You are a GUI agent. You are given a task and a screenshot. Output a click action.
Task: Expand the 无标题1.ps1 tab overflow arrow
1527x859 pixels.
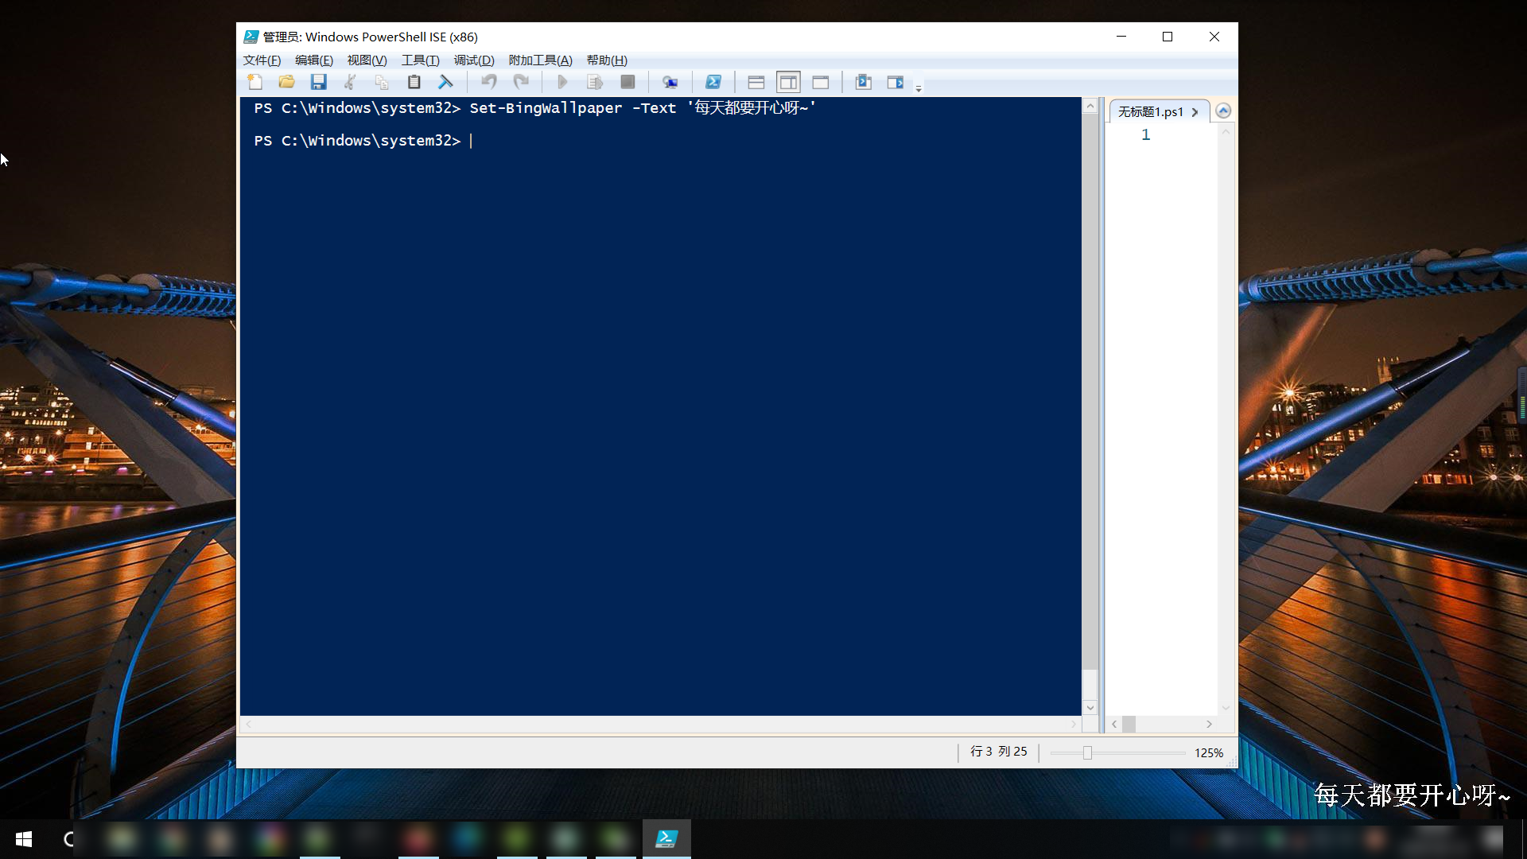pyautogui.click(x=1195, y=112)
